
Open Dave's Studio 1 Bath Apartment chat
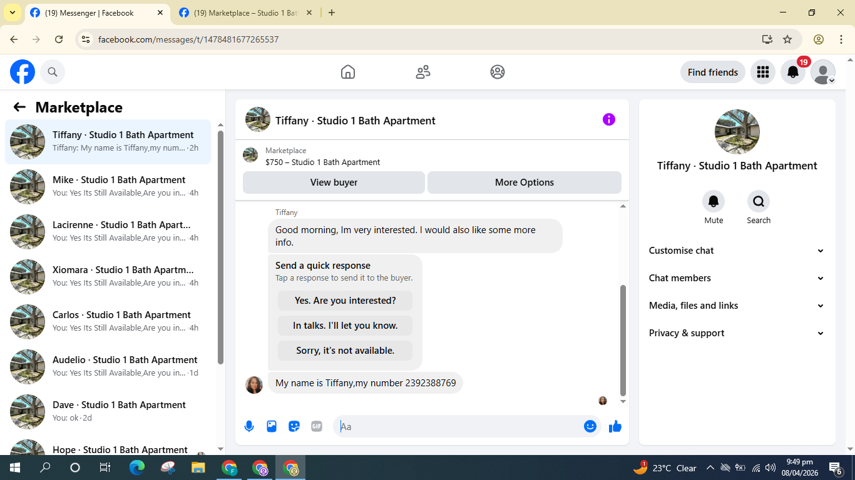pyautogui.click(x=108, y=412)
